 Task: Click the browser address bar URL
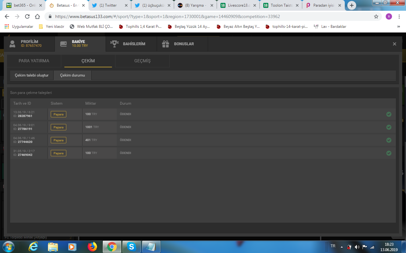coord(167,16)
